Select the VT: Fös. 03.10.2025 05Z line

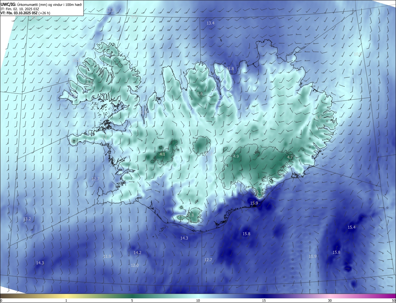[x=26, y=13]
